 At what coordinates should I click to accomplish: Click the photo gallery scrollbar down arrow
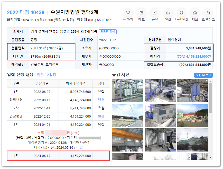click(x=210, y=158)
